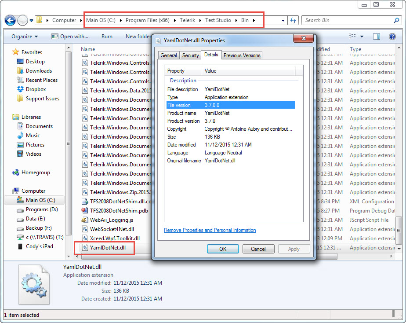The image size is (406, 323).
Task: Select Data (E:) drive
Action: click(x=36, y=219)
